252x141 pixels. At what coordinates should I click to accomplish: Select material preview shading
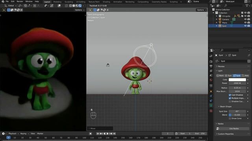[x=77, y=5]
